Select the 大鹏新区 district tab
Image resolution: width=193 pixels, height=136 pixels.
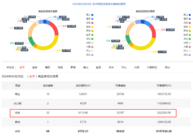click(152, 67)
